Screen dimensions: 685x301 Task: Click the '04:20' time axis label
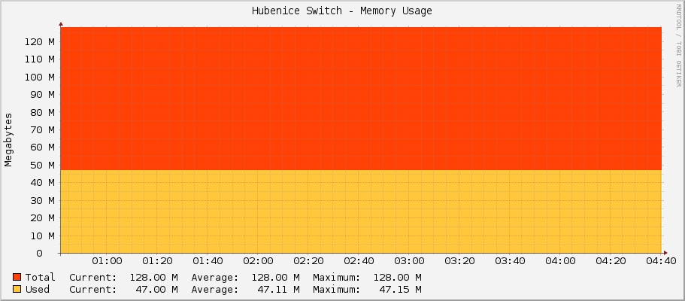coord(611,261)
